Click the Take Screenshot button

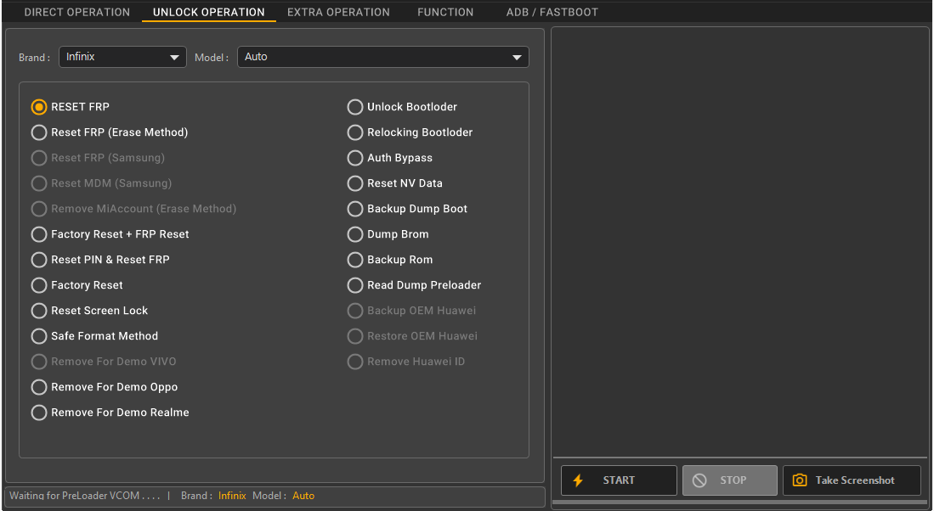tap(850, 480)
